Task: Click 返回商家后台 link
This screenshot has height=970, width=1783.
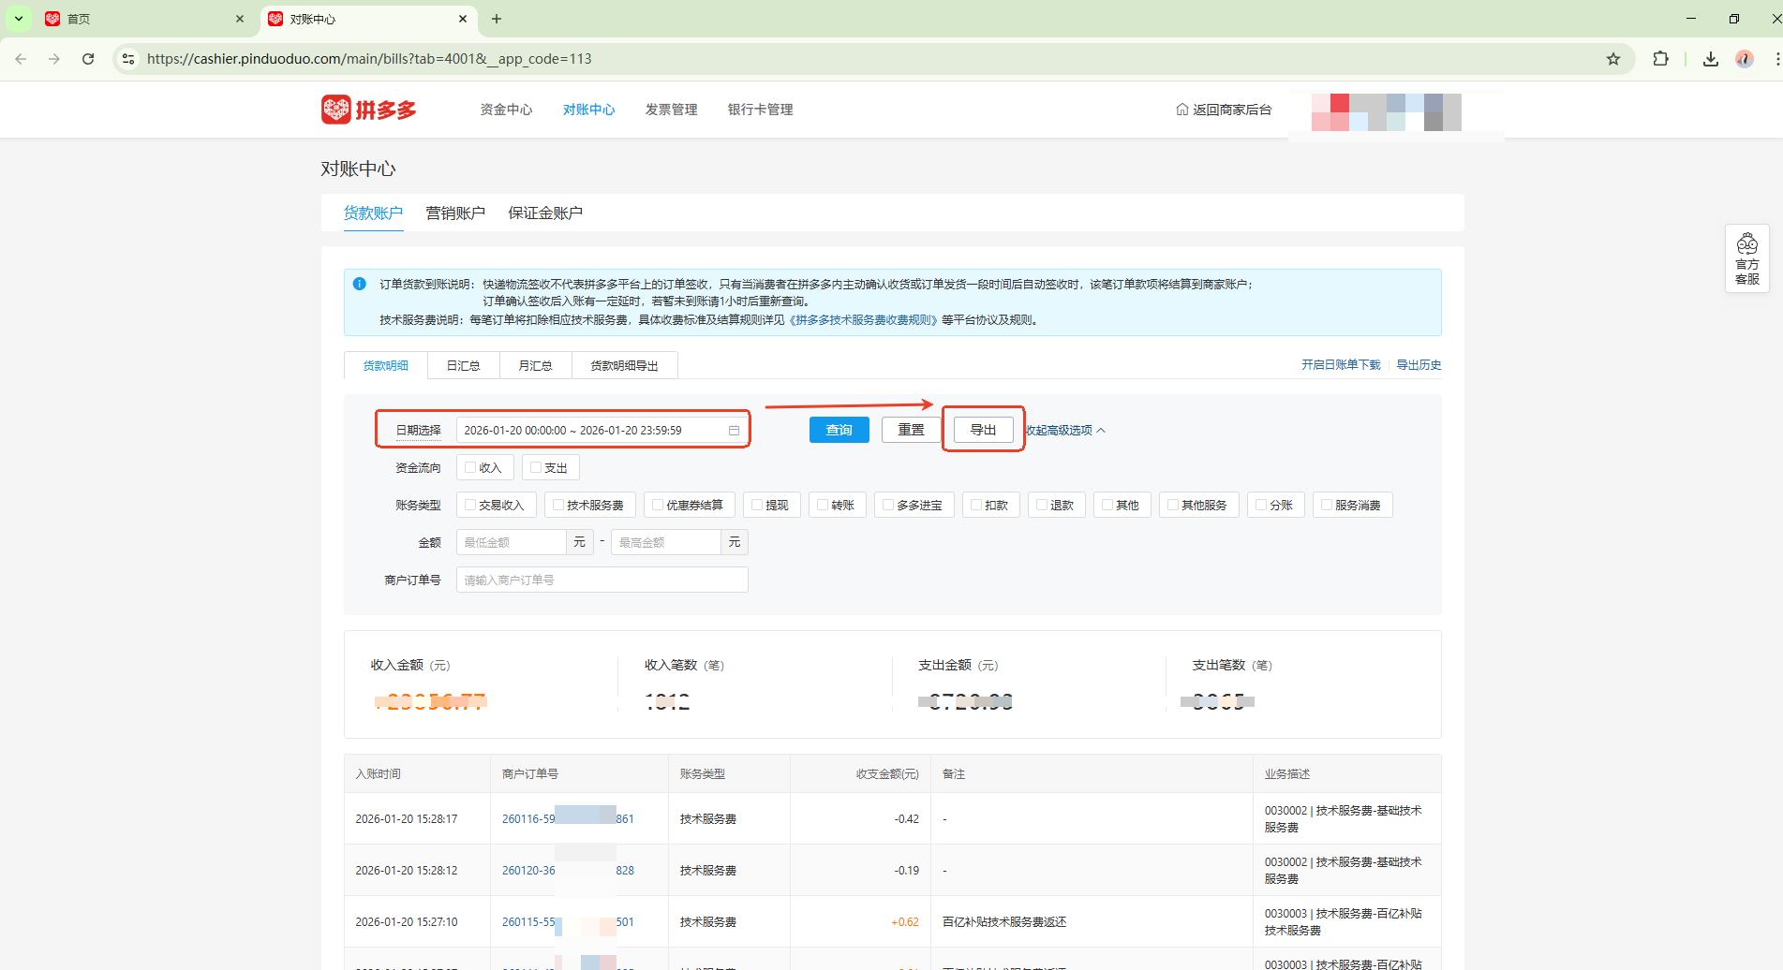Action: click(1224, 110)
